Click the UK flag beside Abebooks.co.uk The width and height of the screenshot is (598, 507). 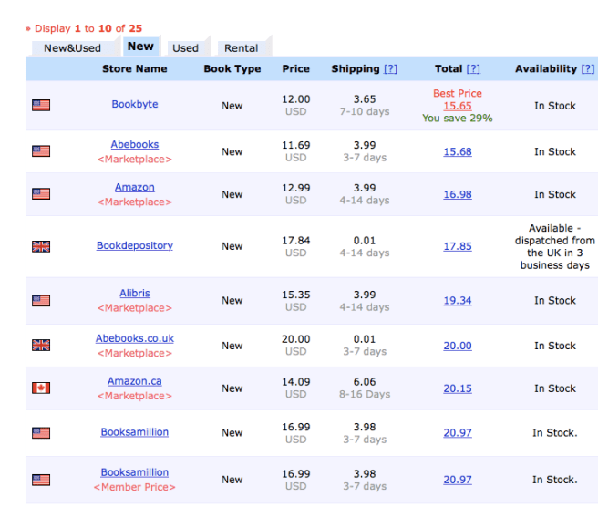[x=41, y=346]
